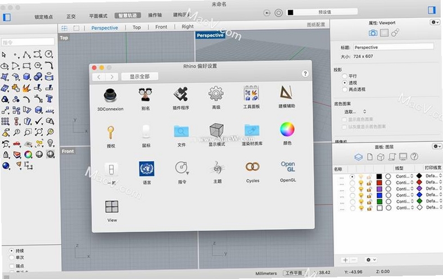
Task: Click the blue layer color swatch
Action: pyautogui.click(x=379, y=195)
